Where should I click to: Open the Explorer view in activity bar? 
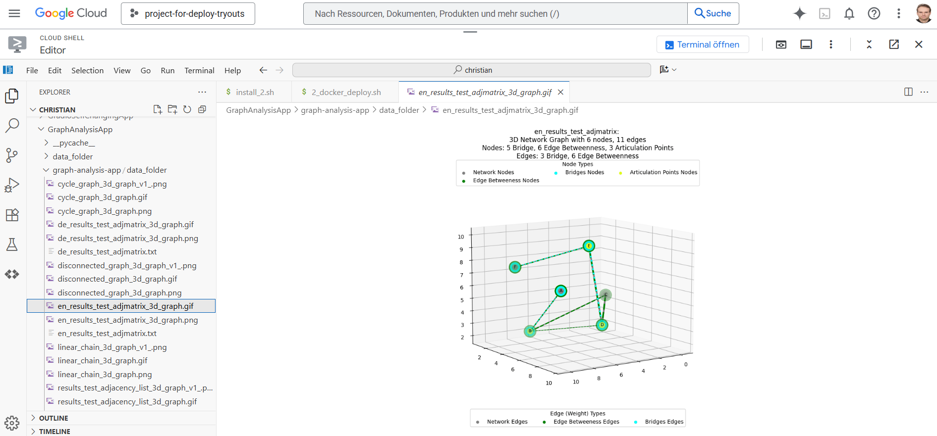pos(12,96)
